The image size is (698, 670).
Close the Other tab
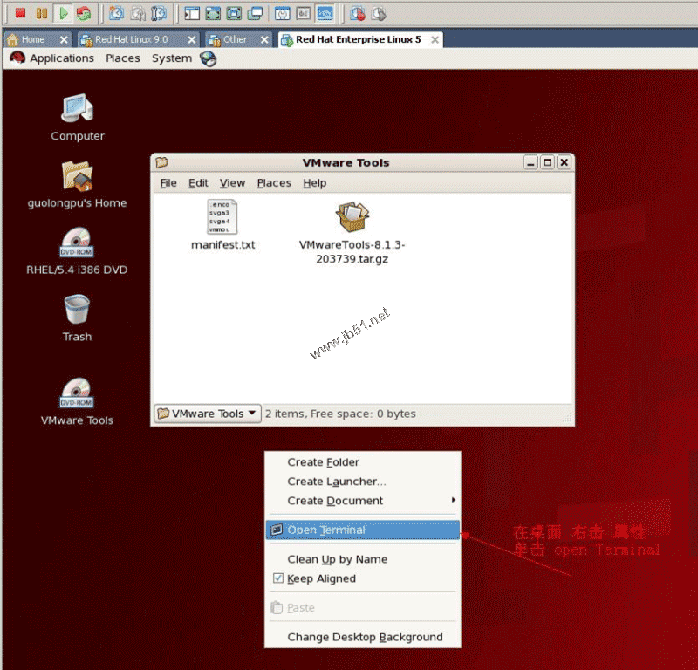tap(264, 40)
